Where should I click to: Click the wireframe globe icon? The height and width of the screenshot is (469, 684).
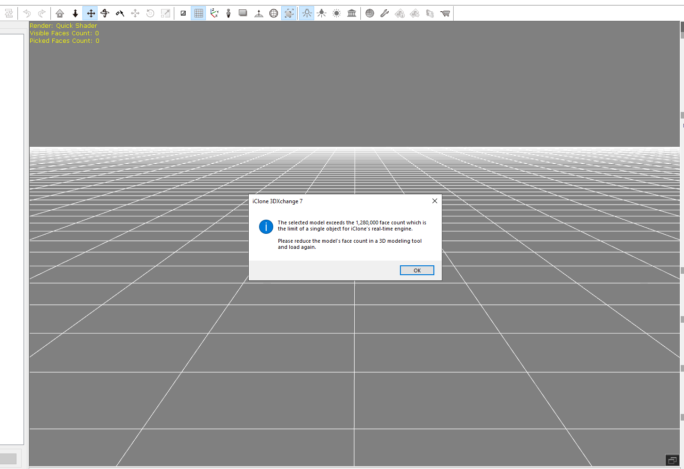(x=274, y=14)
